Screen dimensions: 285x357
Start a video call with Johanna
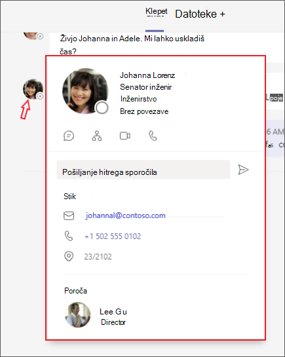tap(125, 136)
